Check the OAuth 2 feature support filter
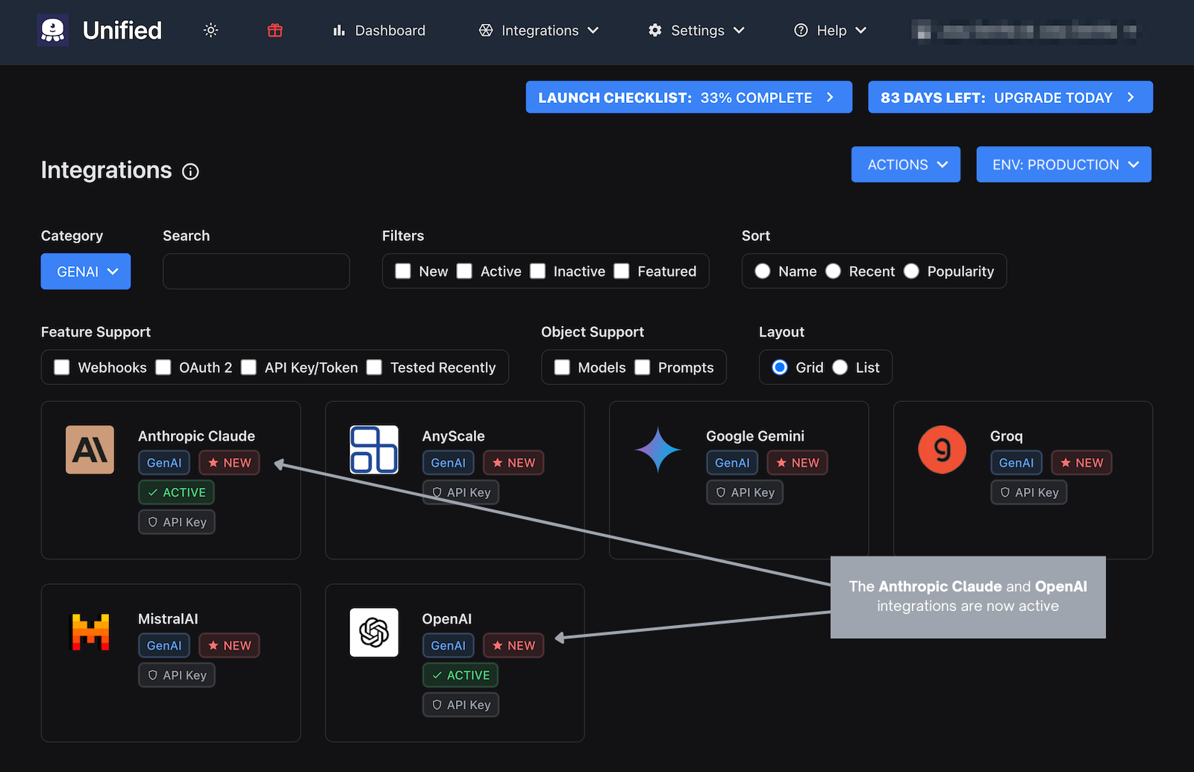This screenshot has width=1194, height=772. click(x=163, y=367)
